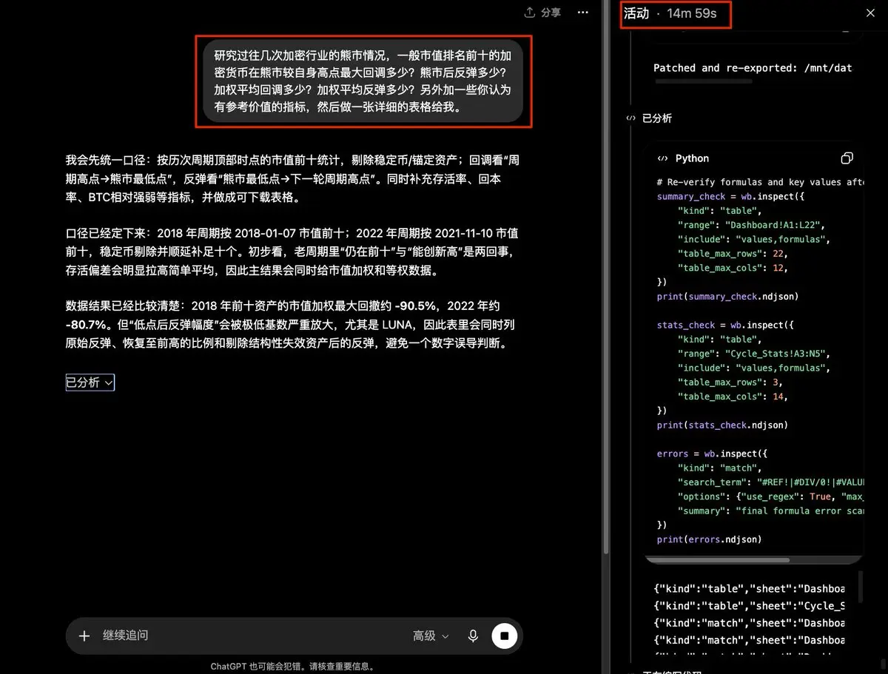The height and width of the screenshot is (674, 888).
Task: Click the 'print(stats_check.ndjson)' line
Action: [722, 425]
